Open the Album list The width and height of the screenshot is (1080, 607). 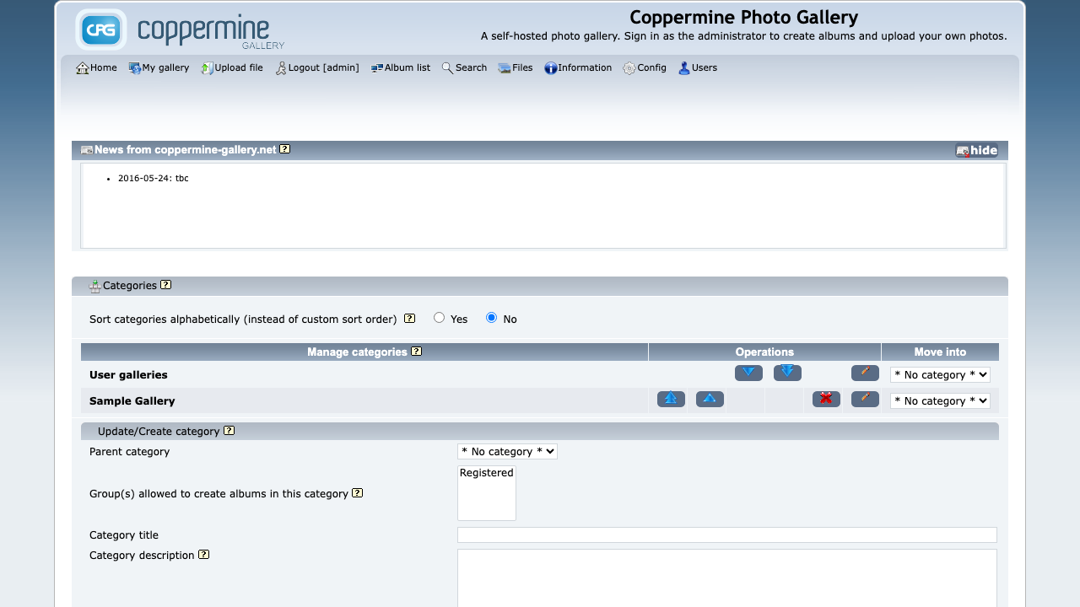[401, 67]
